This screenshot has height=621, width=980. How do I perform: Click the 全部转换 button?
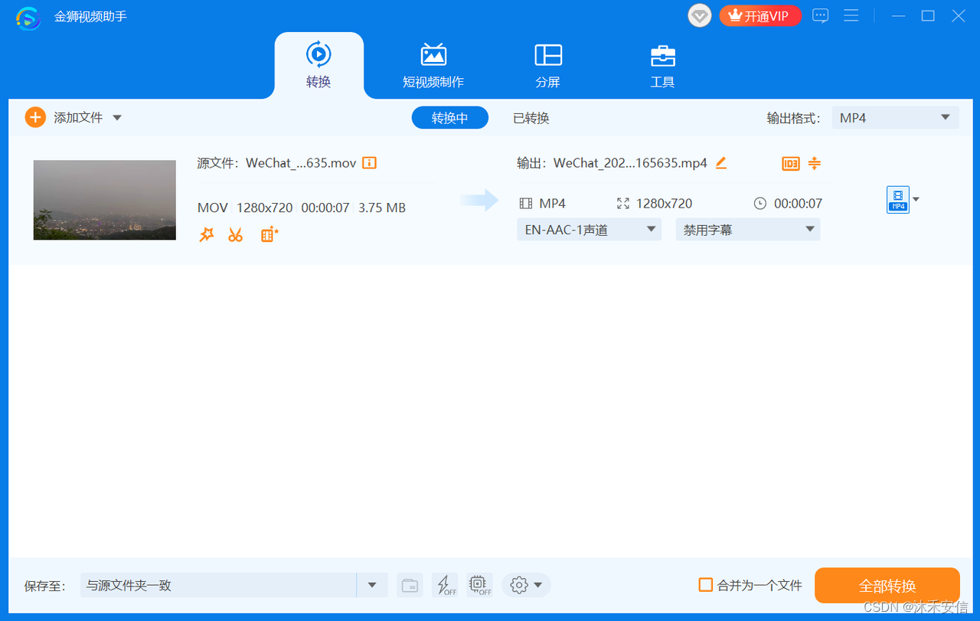tap(887, 586)
